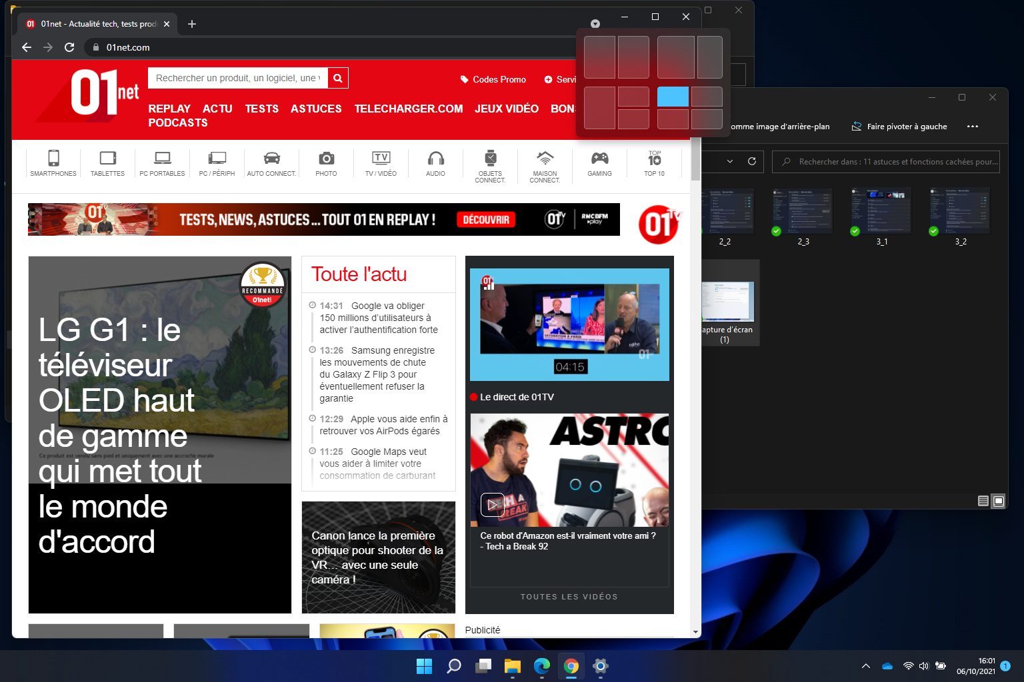Open the Windows Start menu

[424, 666]
